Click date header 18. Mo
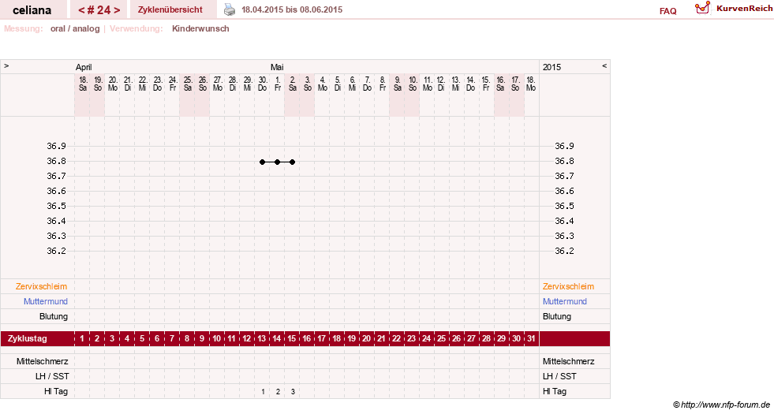Screen dimensions: 774x414 point(531,84)
